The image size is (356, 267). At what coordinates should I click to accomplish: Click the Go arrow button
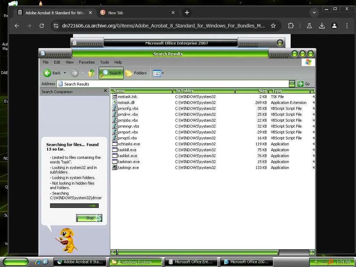point(300,84)
